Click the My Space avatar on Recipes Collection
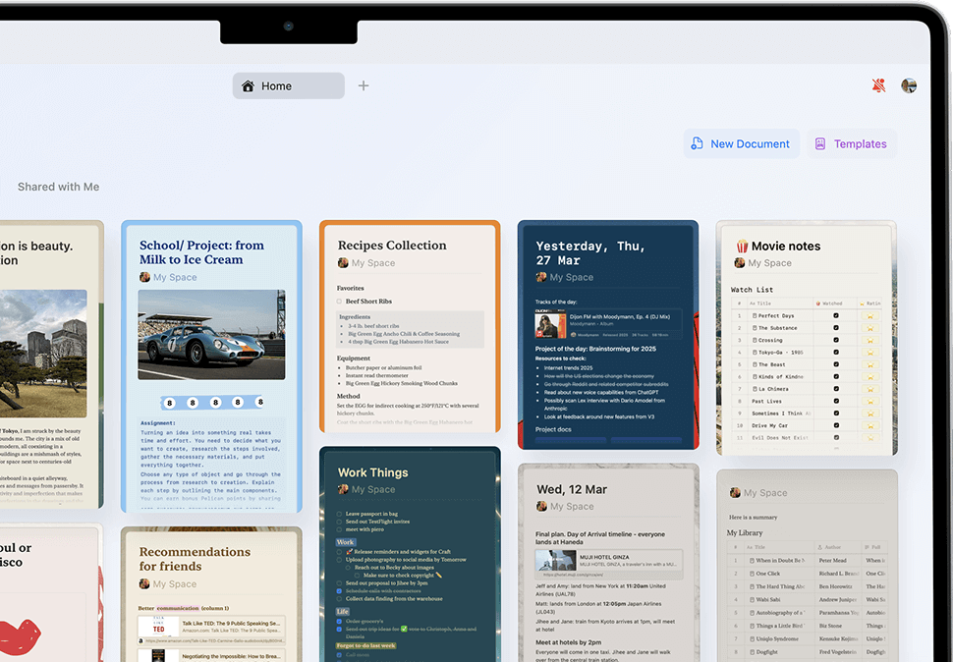953x662 pixels. point(342,262)
